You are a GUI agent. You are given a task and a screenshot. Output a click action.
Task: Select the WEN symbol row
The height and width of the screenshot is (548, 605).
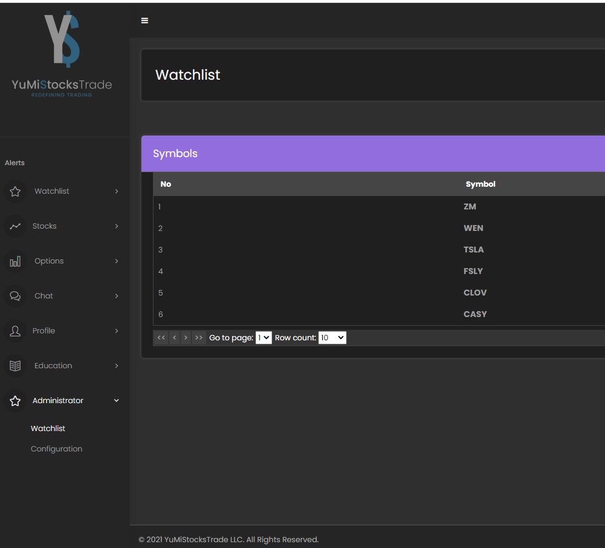pyautogui.click(x=379, y=228)
